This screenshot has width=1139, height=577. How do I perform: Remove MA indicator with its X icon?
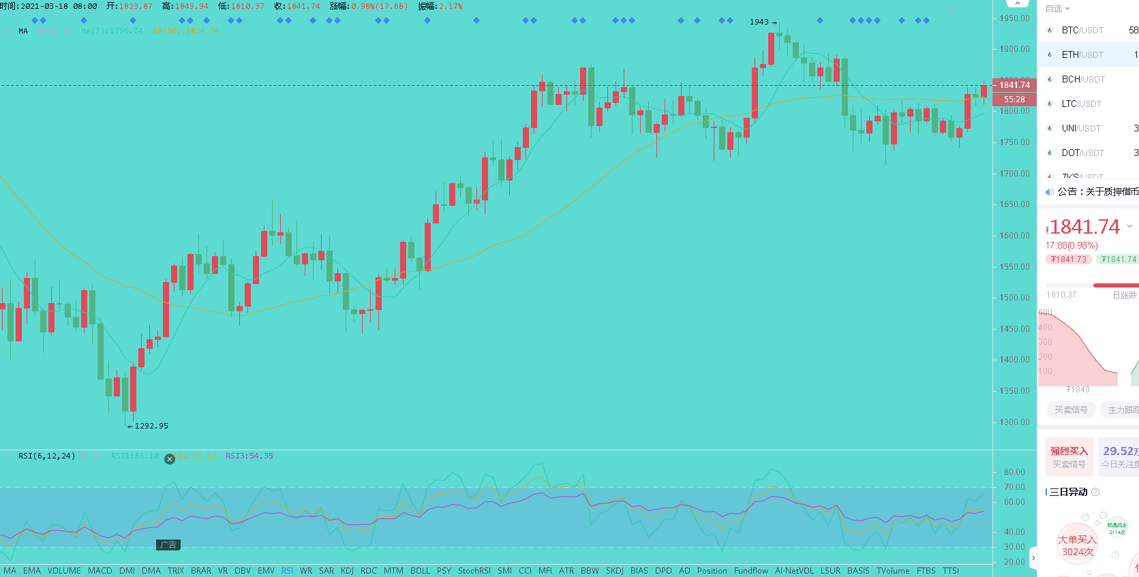67,31
